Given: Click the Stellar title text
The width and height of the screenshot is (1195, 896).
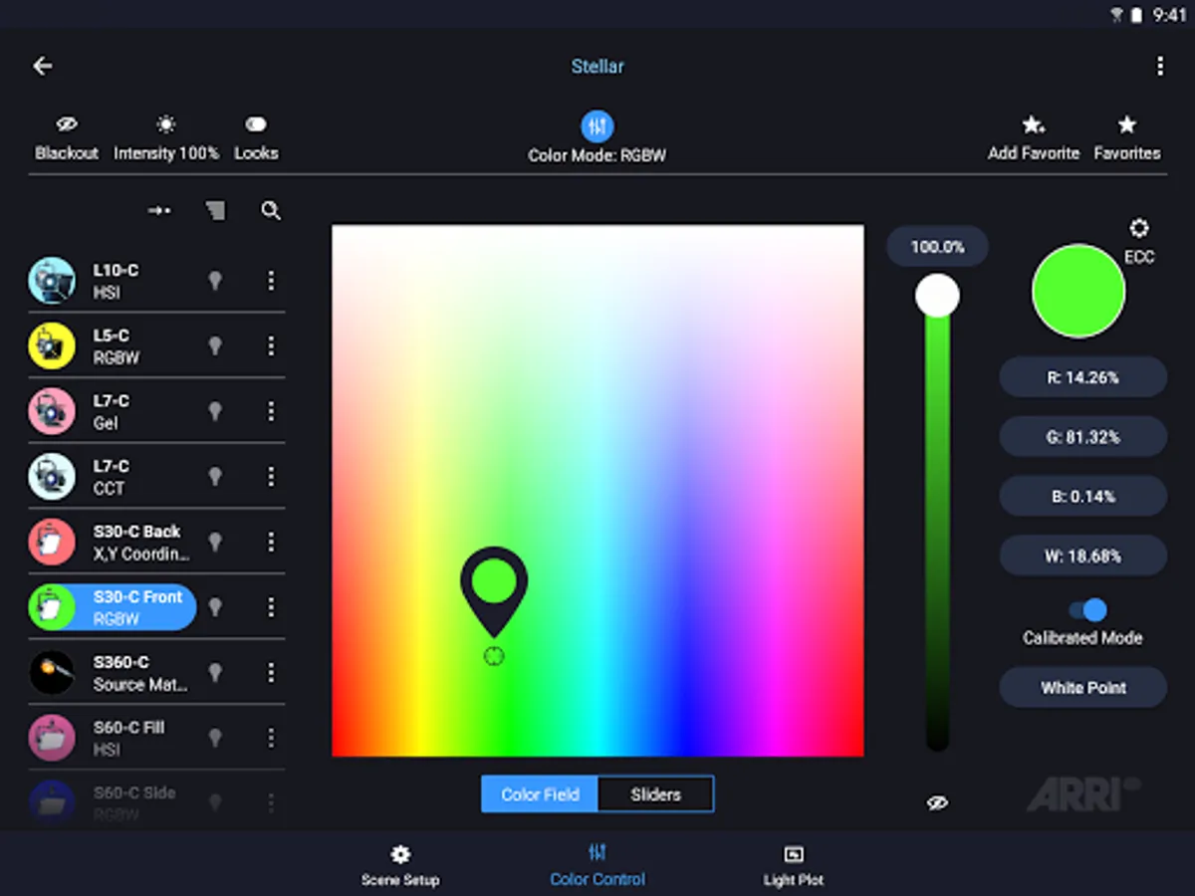Looking at the screenshot, I should point(597,67).
